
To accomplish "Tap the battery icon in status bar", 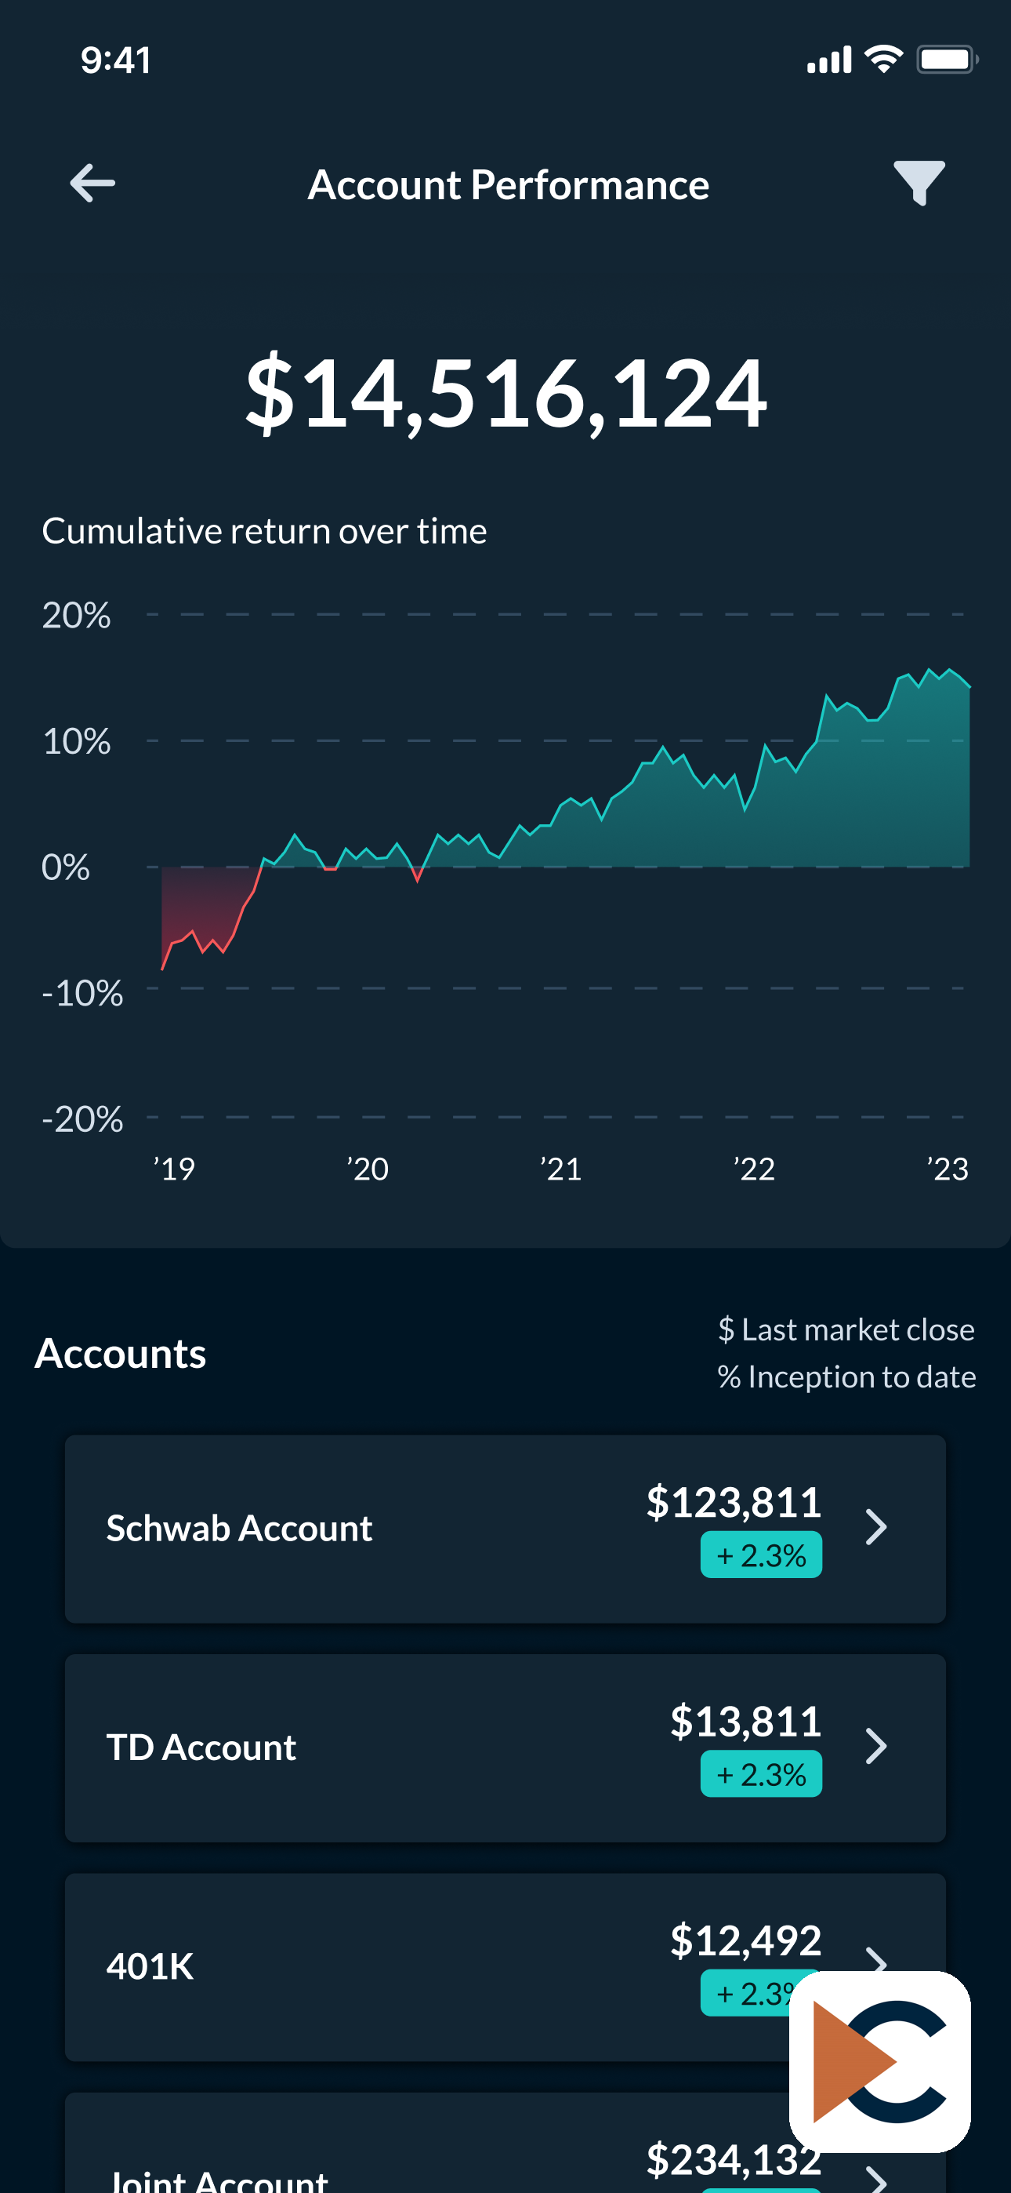I will point(948,60).
